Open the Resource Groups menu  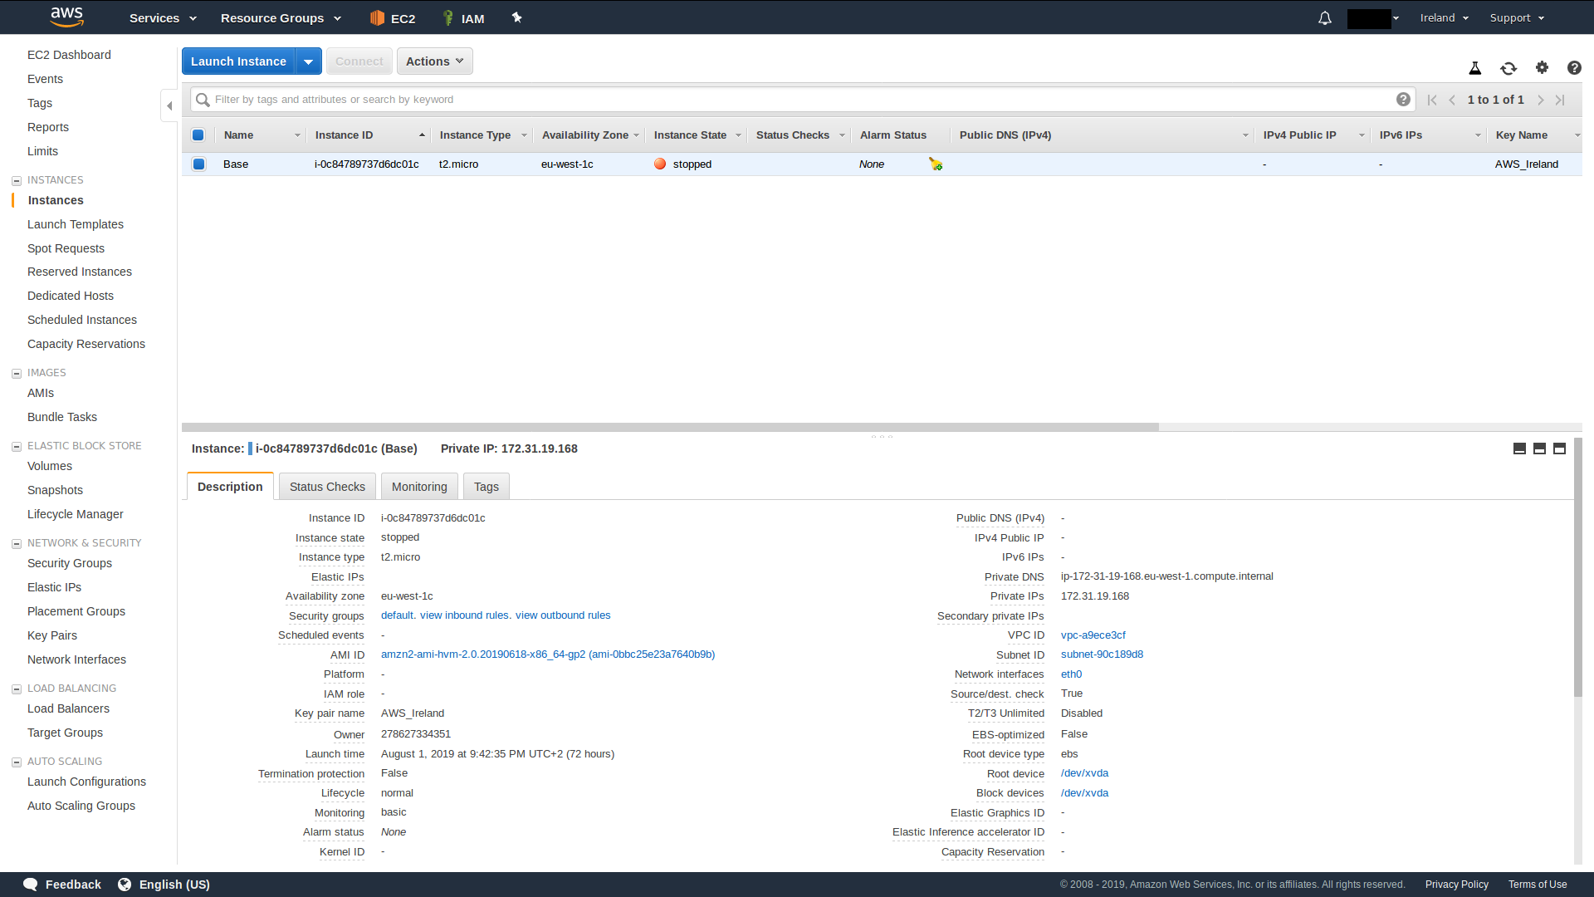pyautogui.click(x=281, y=18)
